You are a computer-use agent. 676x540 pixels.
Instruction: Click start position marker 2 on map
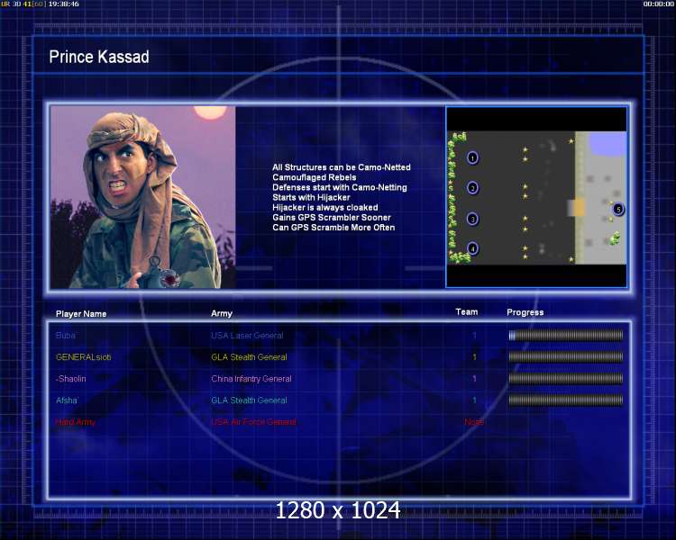click(473, 188)
